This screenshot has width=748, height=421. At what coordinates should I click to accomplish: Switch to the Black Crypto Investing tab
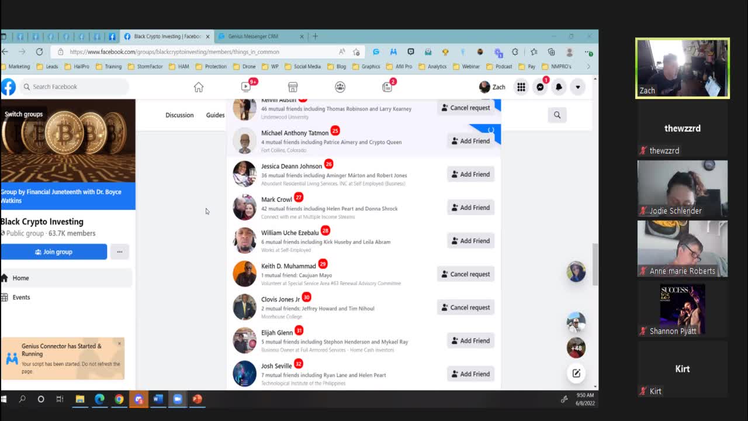[167, 36]
